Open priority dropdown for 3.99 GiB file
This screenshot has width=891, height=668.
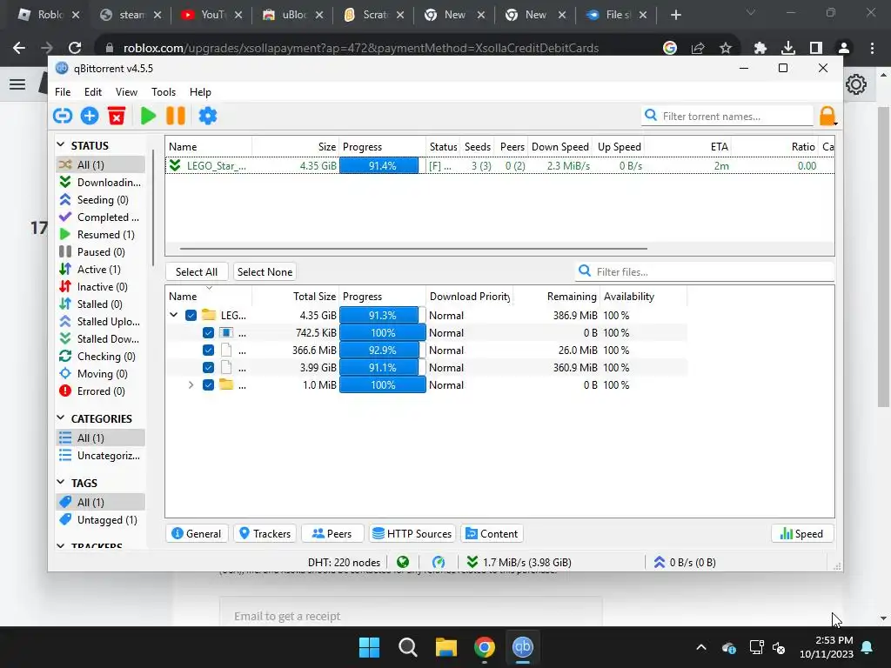point(446,368)
